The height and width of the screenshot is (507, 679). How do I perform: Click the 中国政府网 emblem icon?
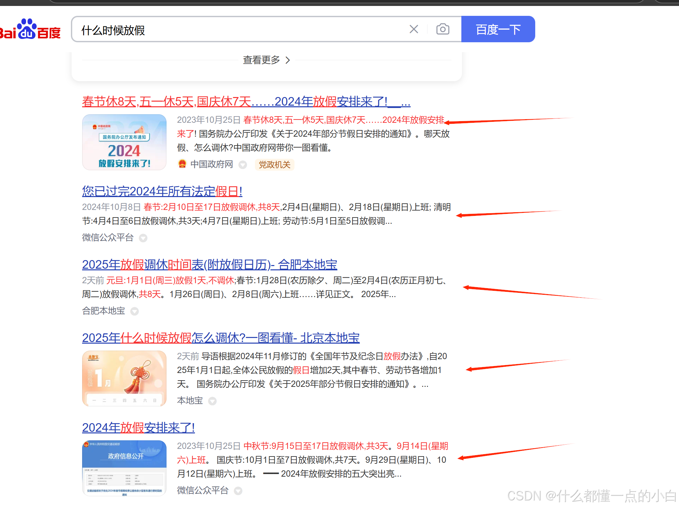coord(182,164)
